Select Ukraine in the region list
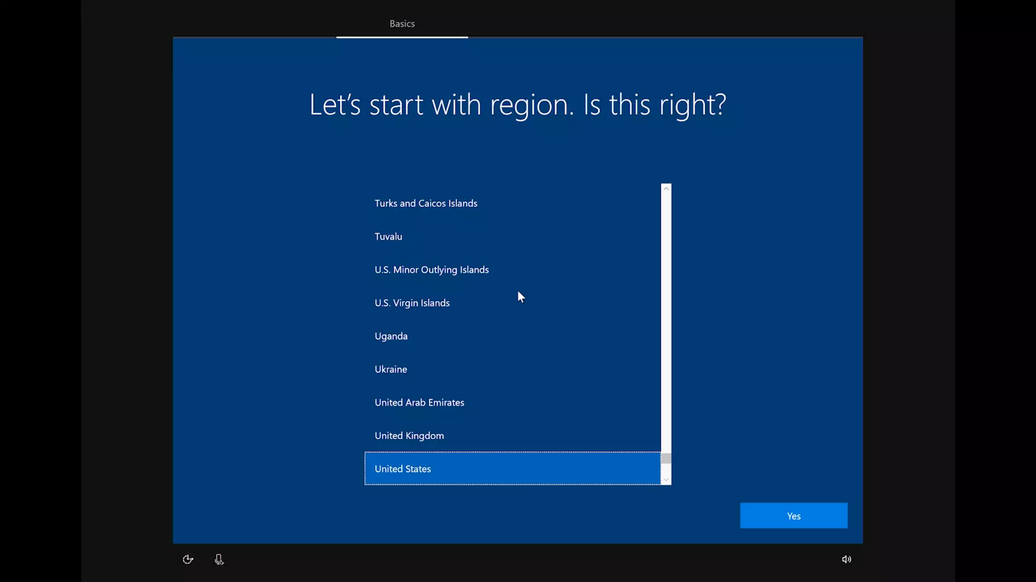The height and width of the screenshot is (582, 1036). (x=391, y=369)
